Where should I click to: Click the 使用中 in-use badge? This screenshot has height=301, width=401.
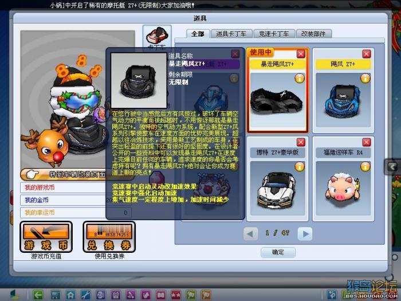261,52
